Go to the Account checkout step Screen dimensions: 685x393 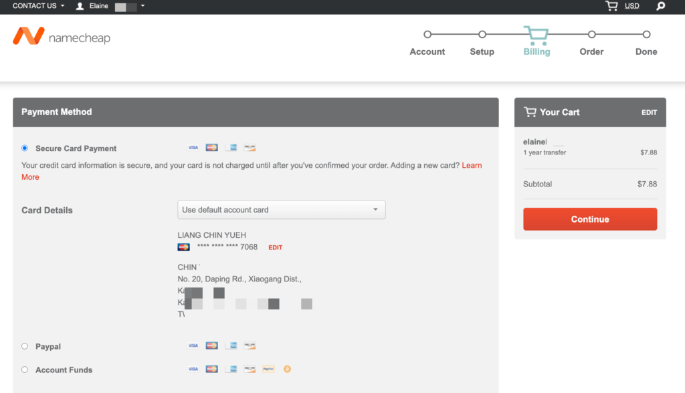pyautogui.click(x=427, y=51)
